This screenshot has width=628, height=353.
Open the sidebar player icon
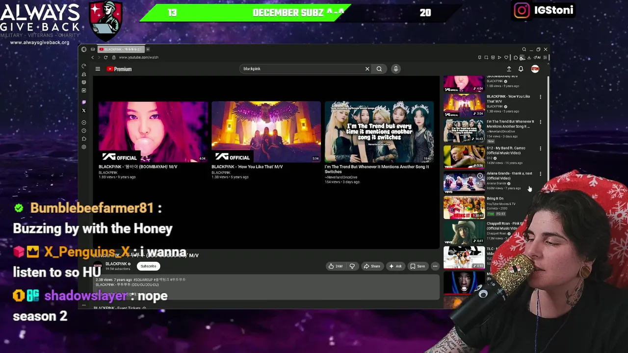pyautogui.click(x=84, y=123)
